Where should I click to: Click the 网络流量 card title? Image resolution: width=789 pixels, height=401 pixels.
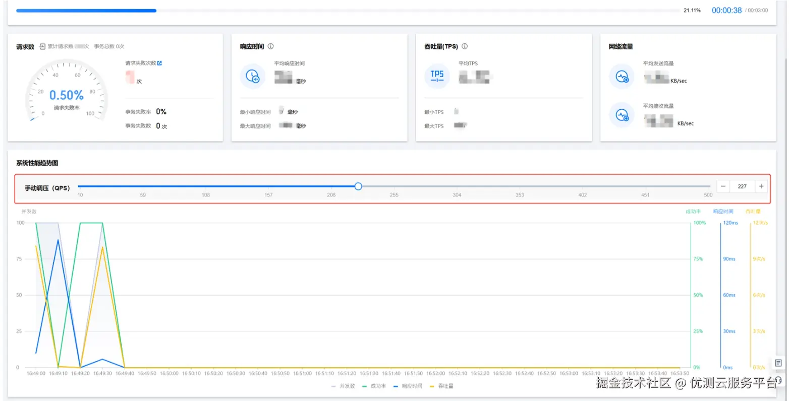coord(621,46)
